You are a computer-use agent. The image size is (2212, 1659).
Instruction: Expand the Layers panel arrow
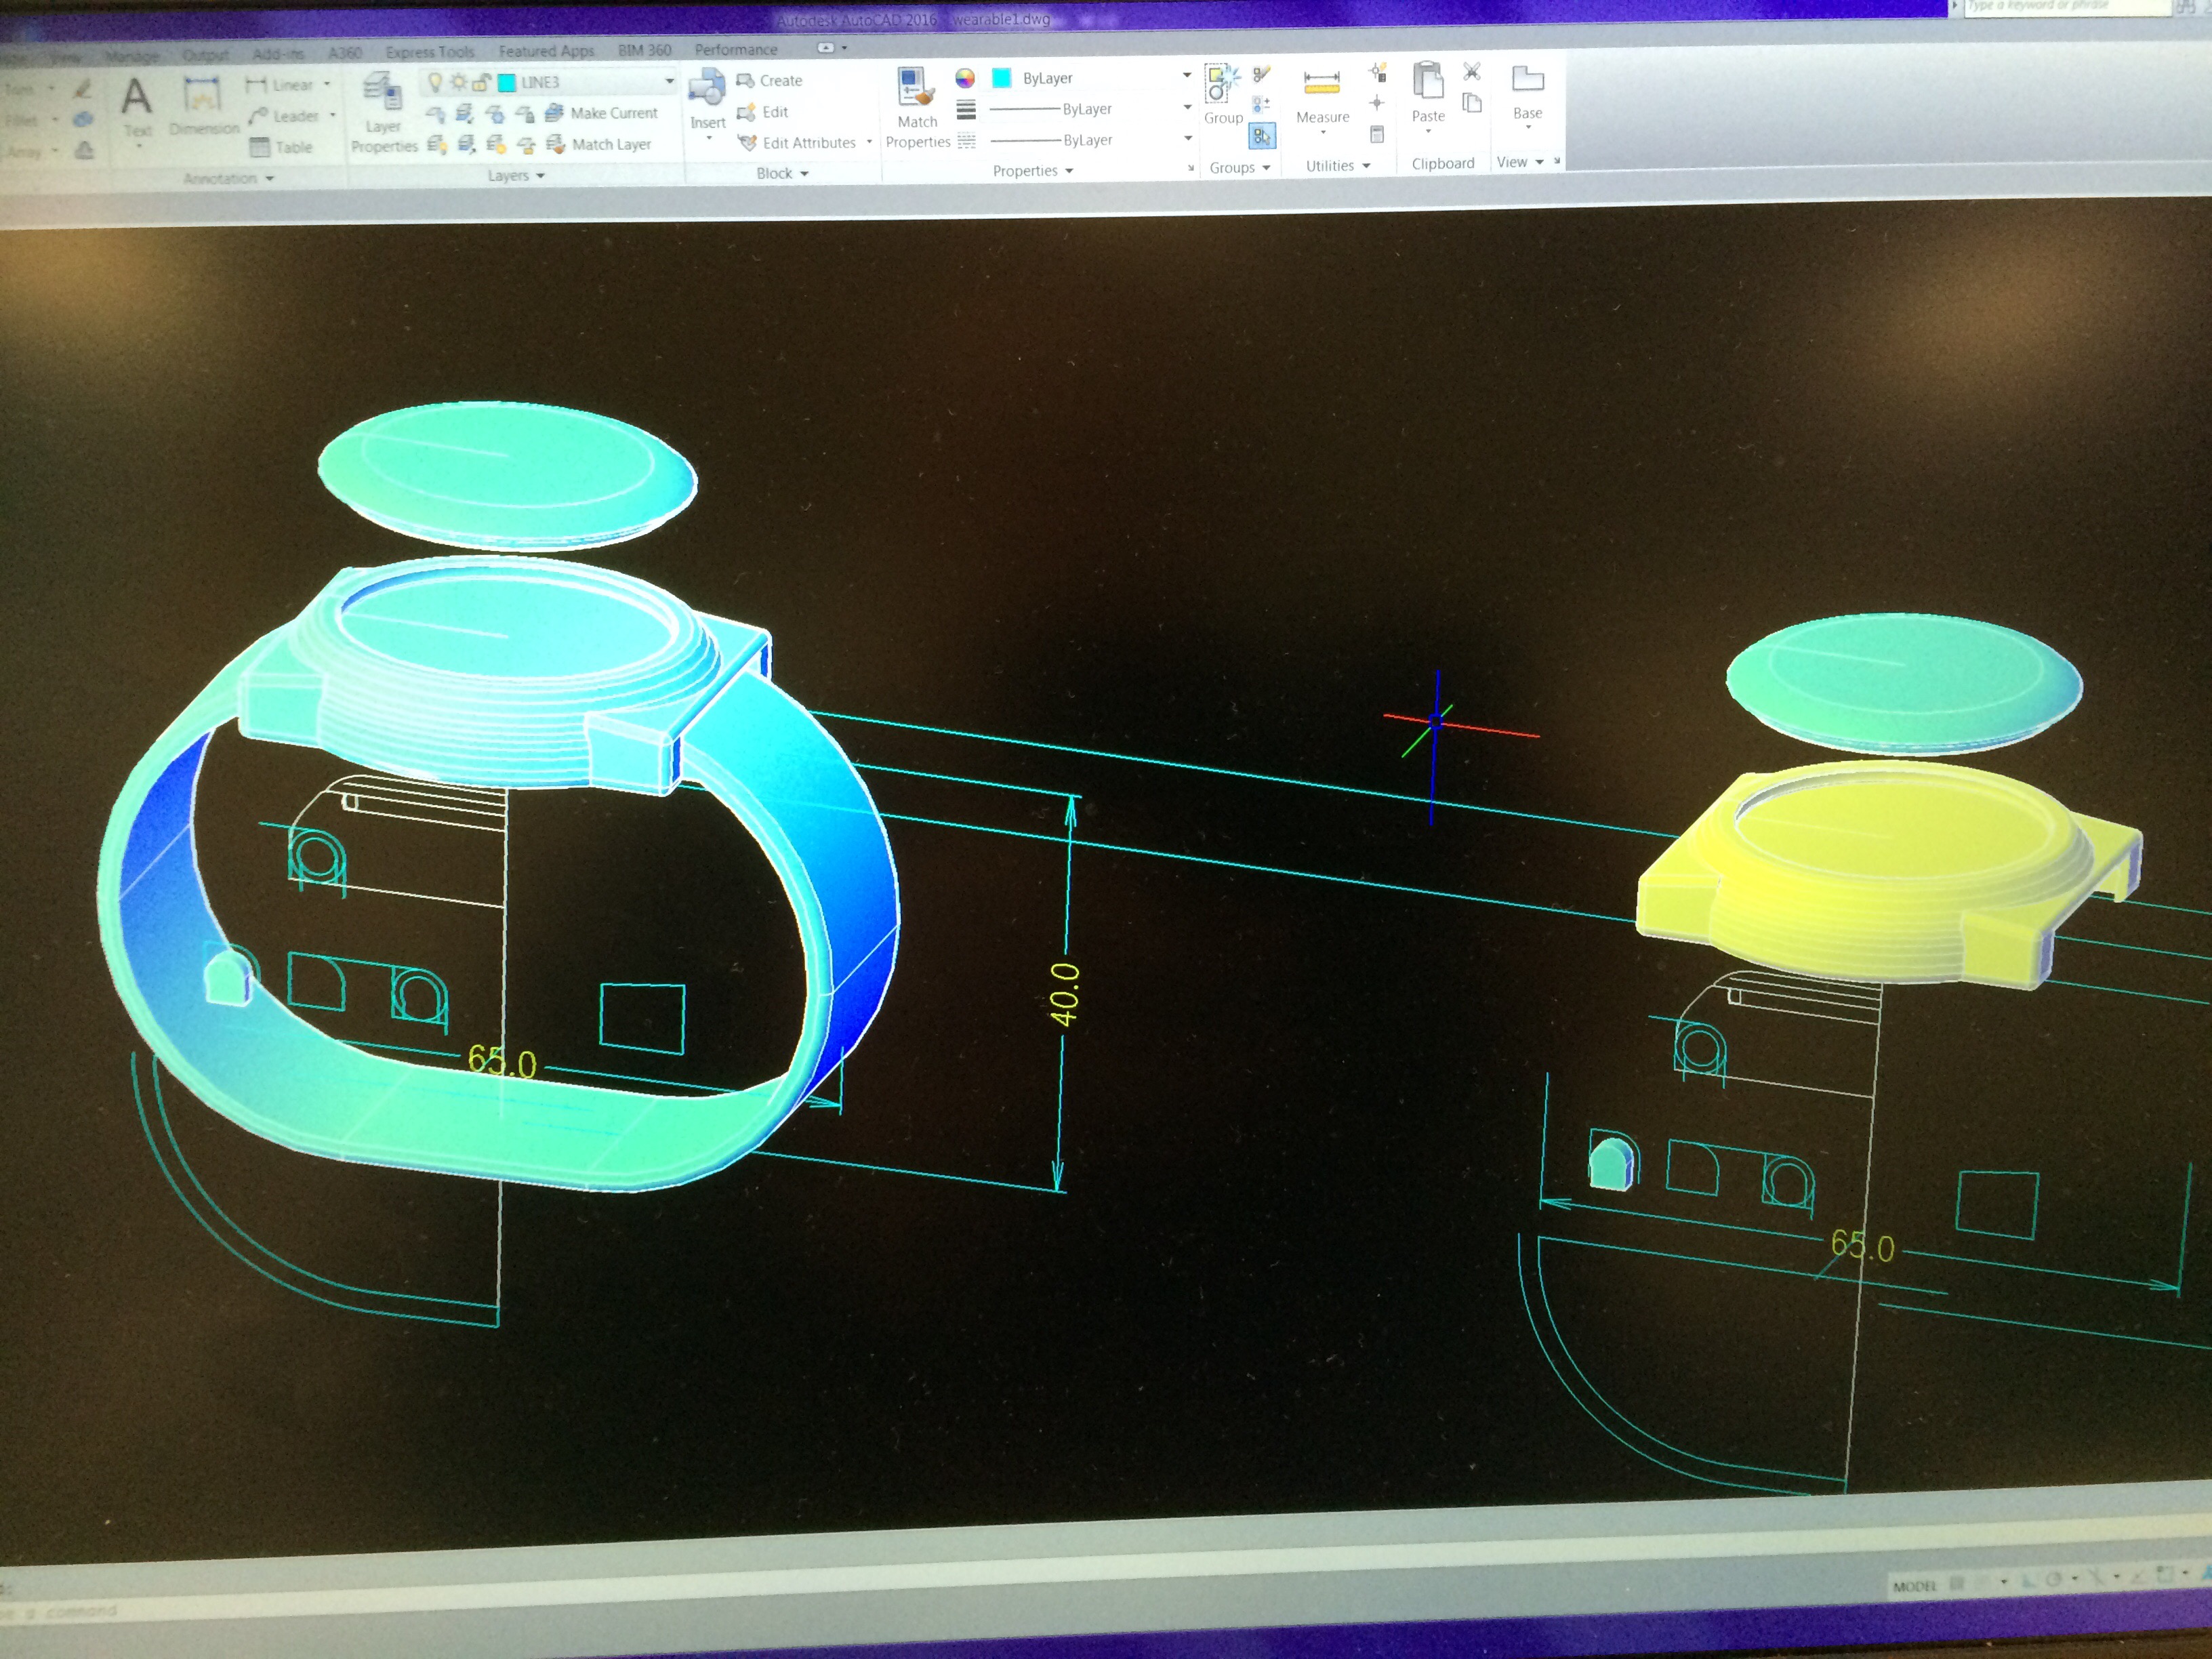[x=541, y=176]
